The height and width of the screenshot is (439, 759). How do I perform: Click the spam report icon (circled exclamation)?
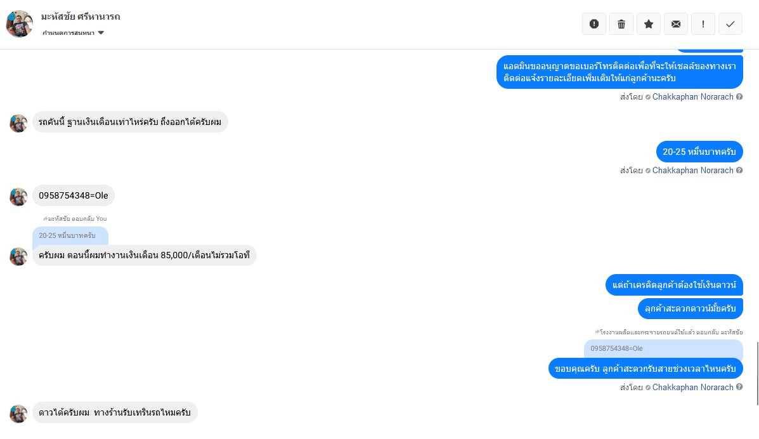click(594, 24)
